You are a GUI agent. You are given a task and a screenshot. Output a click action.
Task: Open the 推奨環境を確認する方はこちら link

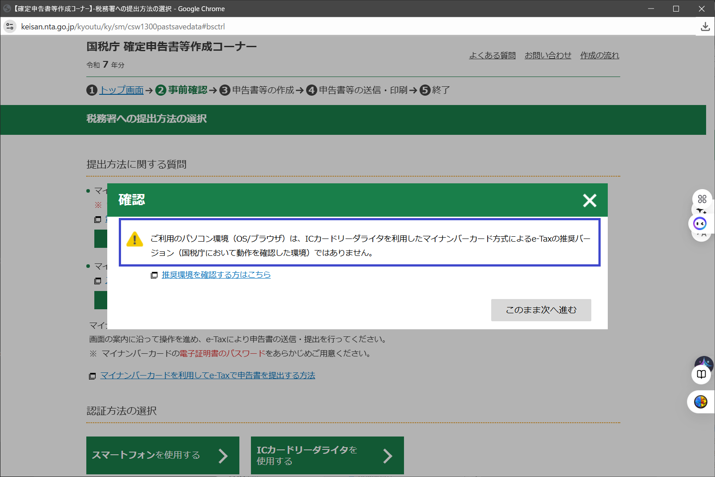pos(216,275)
